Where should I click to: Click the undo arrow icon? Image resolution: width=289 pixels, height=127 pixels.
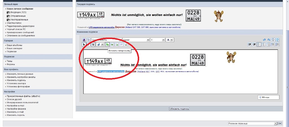pos(264,40)
